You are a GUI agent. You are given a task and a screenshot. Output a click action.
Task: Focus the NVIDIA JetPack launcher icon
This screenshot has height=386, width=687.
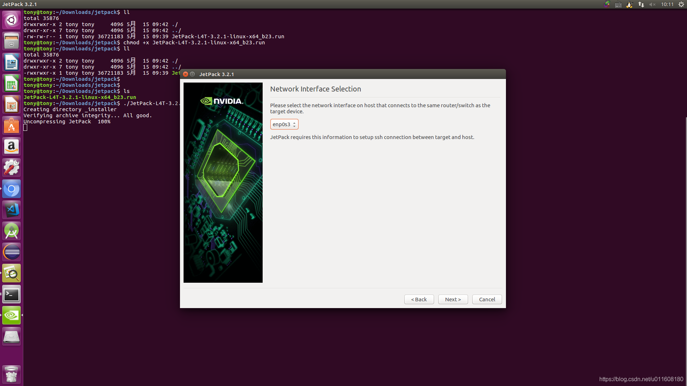[x=11, y=316]
